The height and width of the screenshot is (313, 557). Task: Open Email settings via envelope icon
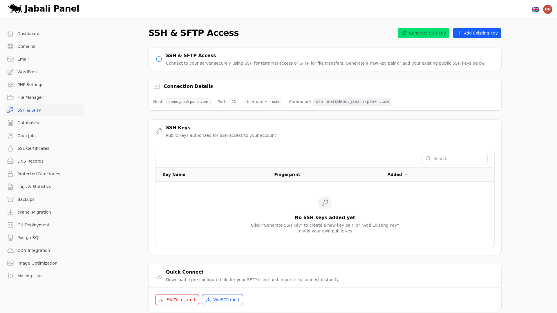tap(10, 59)
